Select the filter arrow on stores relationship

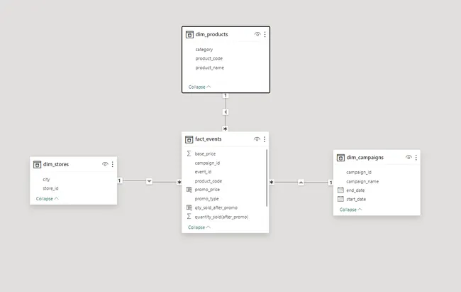point(150,181)
